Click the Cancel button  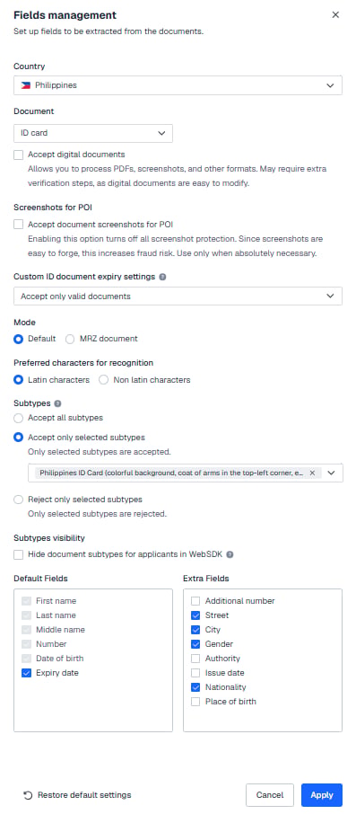(270, 795)
